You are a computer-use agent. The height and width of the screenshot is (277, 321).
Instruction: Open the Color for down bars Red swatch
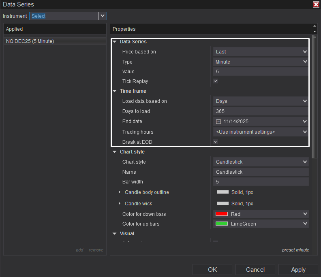tap(221, 214)
